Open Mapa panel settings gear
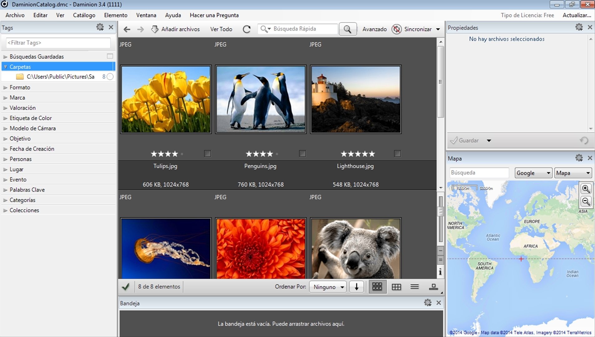The image size is (595, 337). click(x=579, y=158)
